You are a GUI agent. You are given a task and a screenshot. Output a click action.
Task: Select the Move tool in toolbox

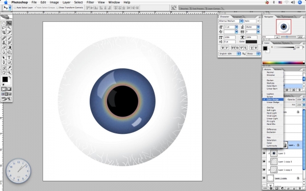9,23
